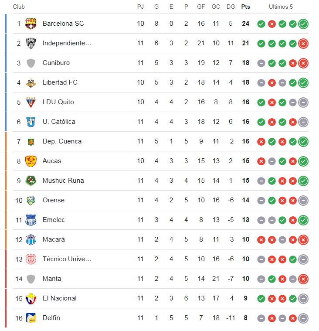Screen dimensions: 319x331
Task: Click the DG column header
Action: [231, 7]
